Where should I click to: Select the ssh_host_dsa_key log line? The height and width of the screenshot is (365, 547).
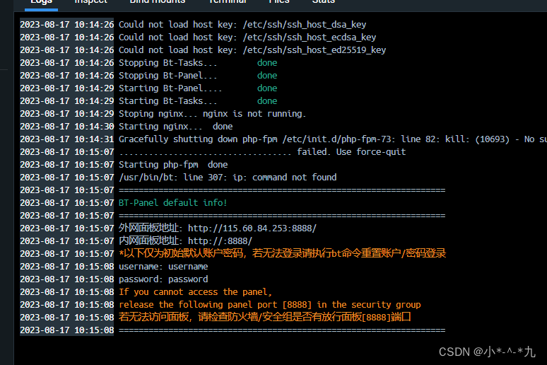point(242,25)
